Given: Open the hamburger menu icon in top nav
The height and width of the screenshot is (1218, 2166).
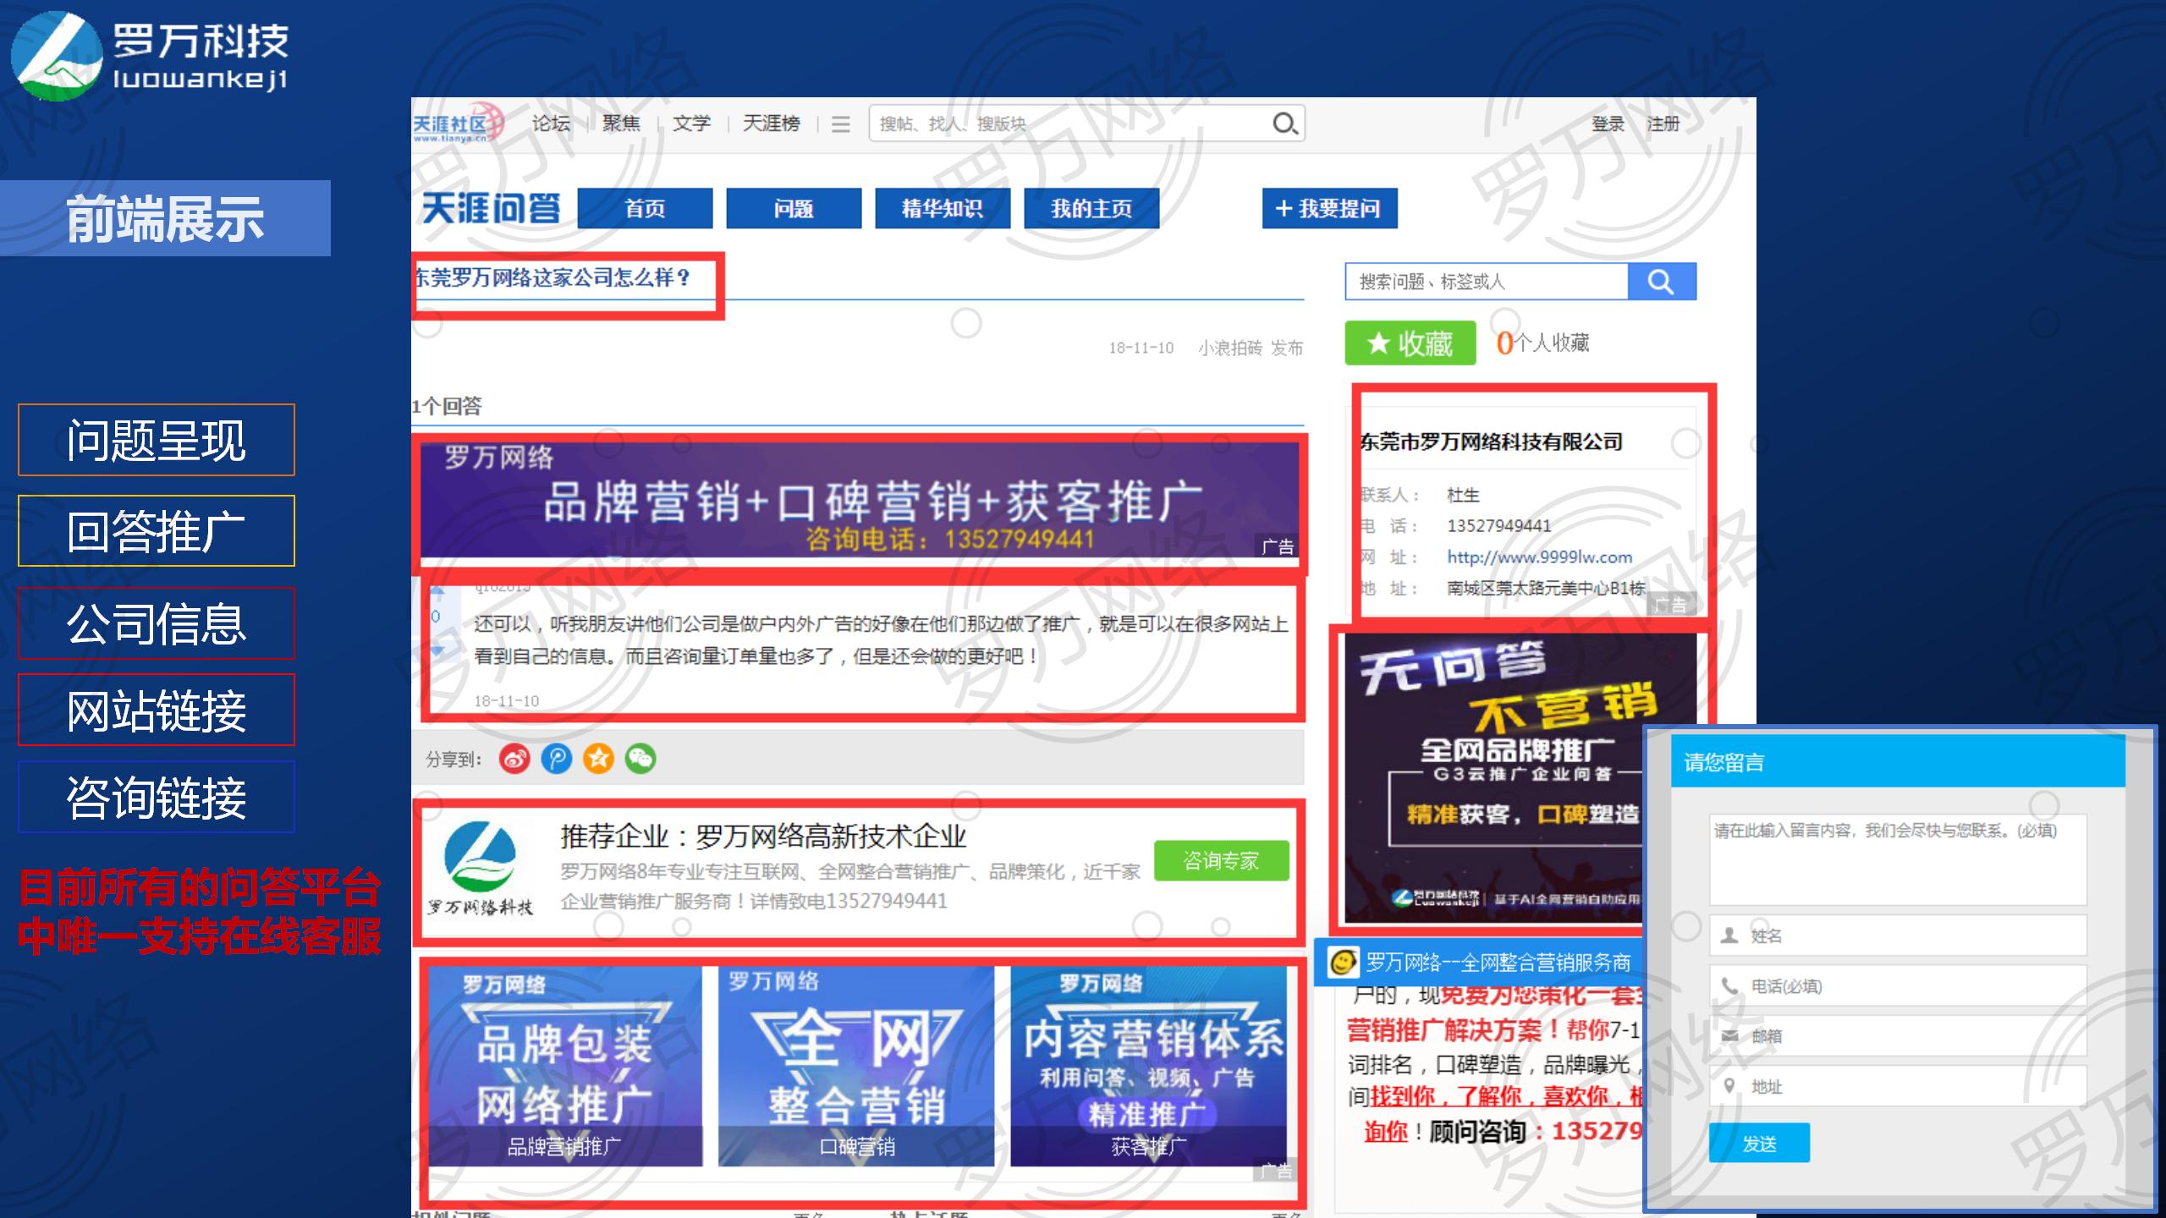Looking at the screenshot, I should pos(840,124).
